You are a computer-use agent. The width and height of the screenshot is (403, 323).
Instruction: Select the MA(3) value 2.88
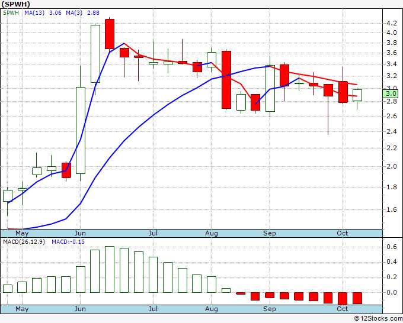93,13
